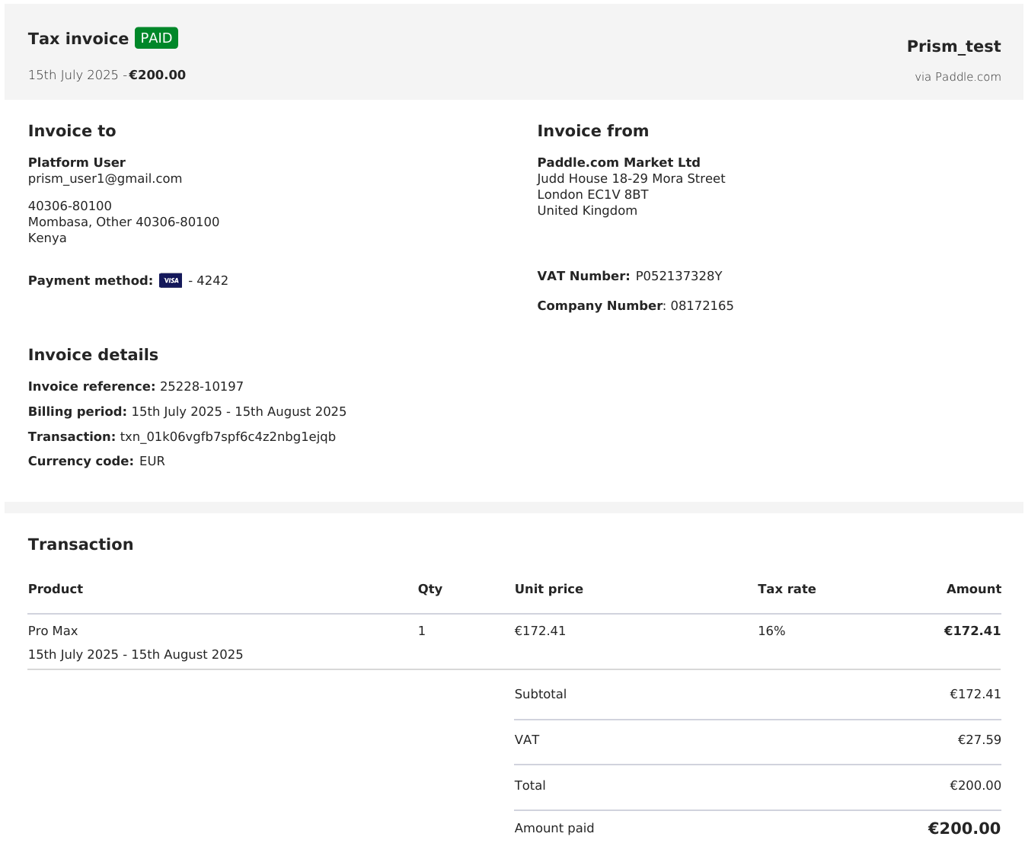This screenshot has height=859, width=1025.
Task: Select invoice reference 25228-10197
Action: pos(202,387)
